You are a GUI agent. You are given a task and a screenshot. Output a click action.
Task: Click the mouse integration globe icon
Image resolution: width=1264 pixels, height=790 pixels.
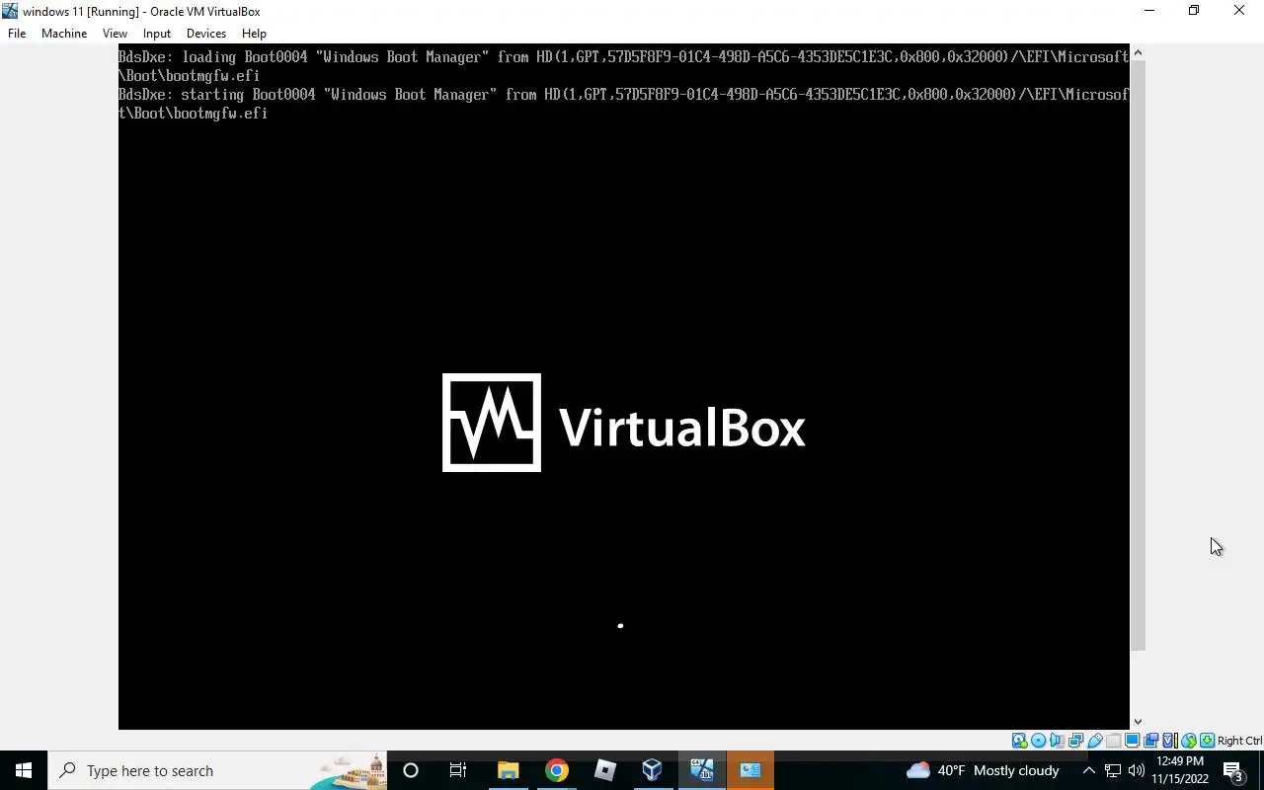click(x=1188, y=741)
